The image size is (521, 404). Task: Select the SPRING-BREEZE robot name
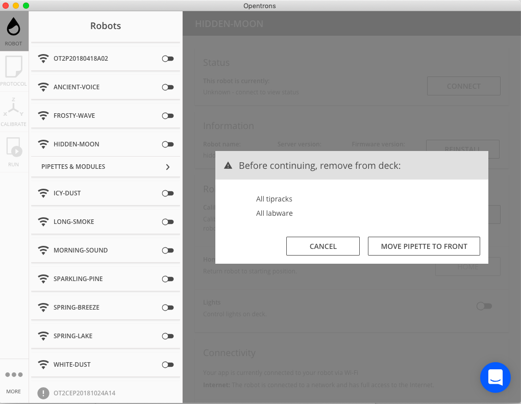pos(77,307)
